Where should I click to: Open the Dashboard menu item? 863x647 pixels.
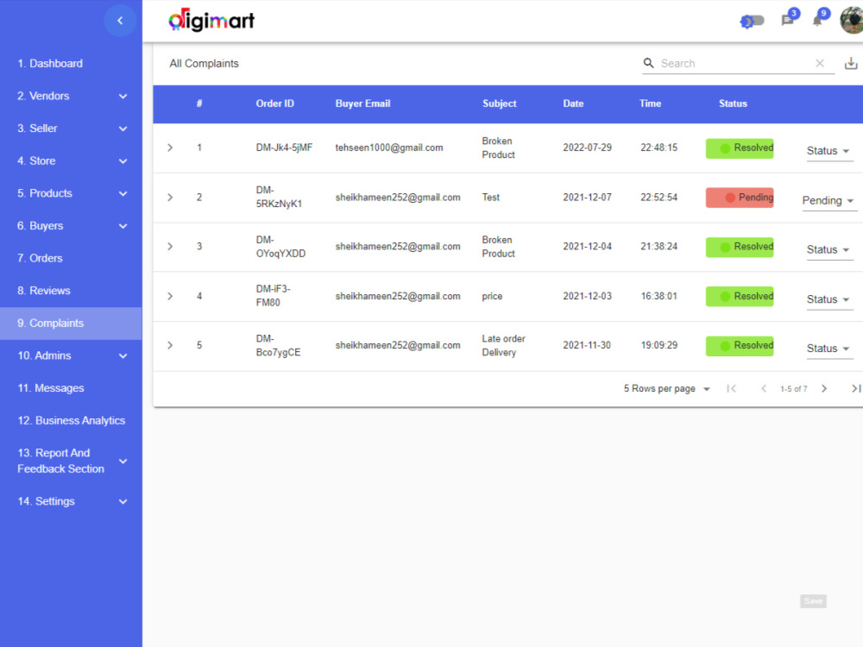pos(71,63)
